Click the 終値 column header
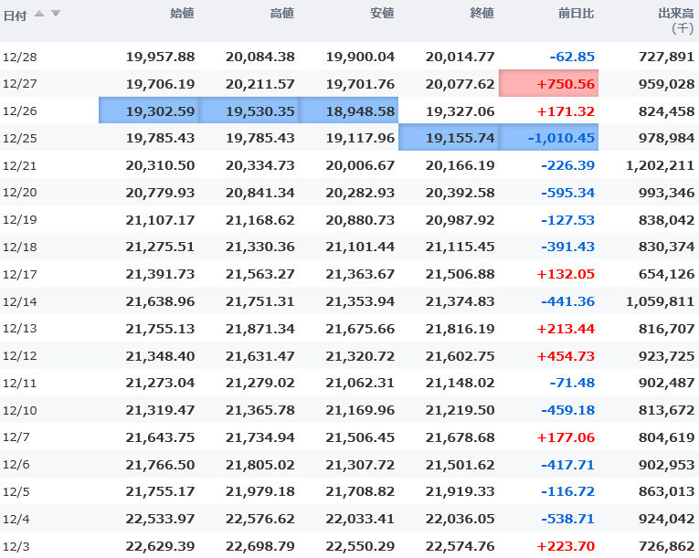Image resolution: width=699 pixels, height=558 pixels. pyautogui.click(x=482, y=14)
